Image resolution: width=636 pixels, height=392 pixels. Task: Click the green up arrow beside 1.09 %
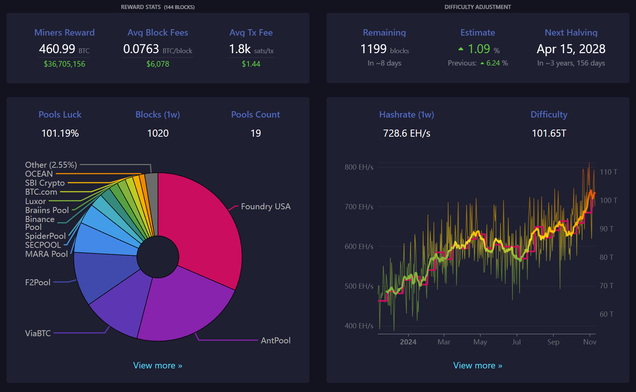[461, 49]
